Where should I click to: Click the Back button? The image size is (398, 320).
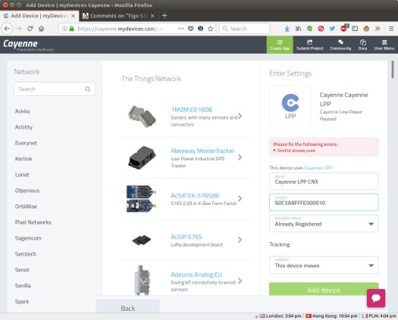(x=128, y=307)
